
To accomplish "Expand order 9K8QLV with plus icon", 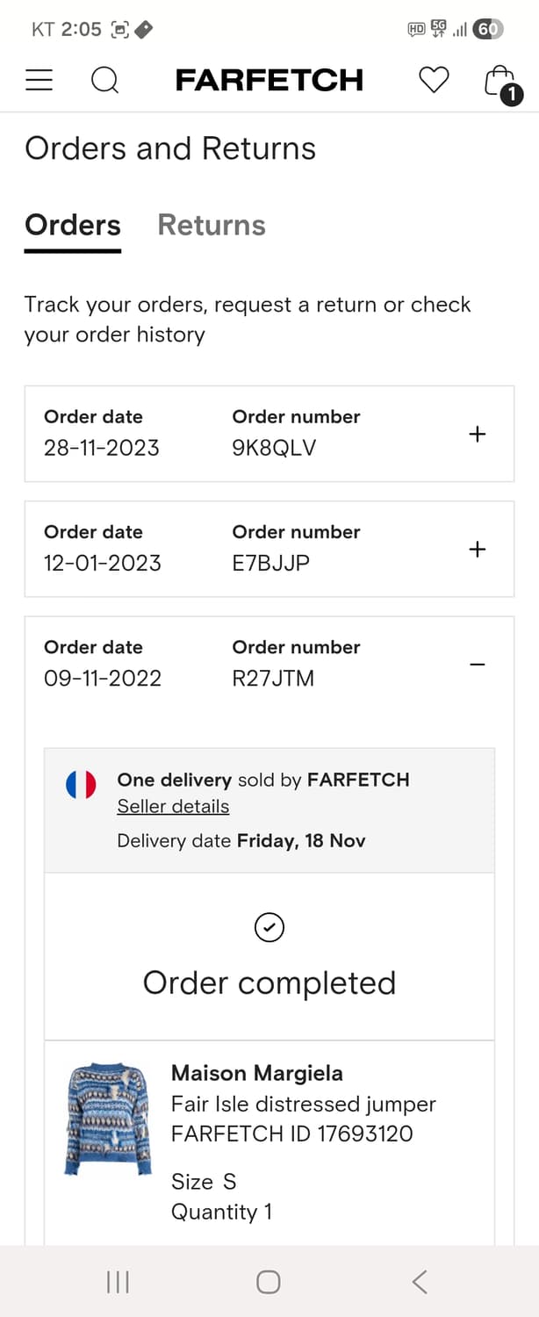I will coord(478,434).
